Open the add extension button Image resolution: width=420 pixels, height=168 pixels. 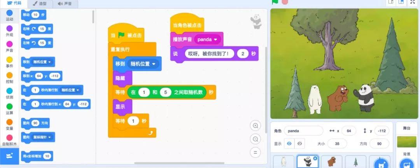click(9, 156)
